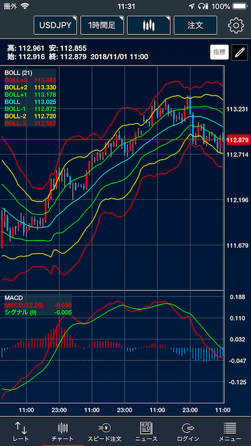Click the 0.110 MACD axis label
The image size is (251, 446).
point(238,318)
